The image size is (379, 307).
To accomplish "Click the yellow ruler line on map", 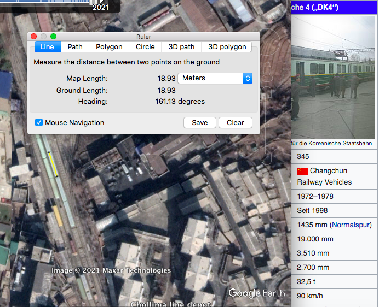I will click(x=53, y=164).
